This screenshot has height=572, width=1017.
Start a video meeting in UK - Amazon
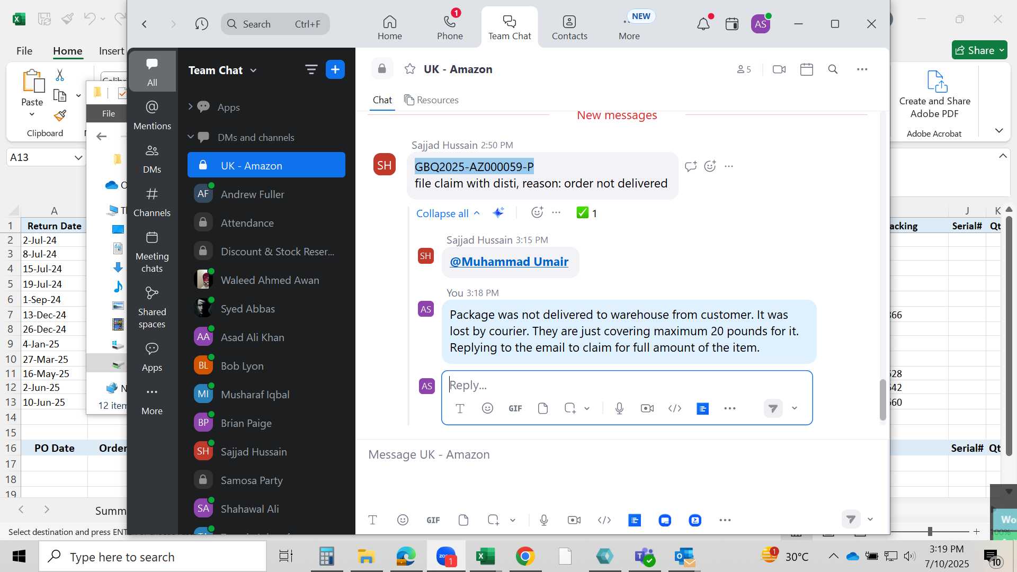[779, 69]
